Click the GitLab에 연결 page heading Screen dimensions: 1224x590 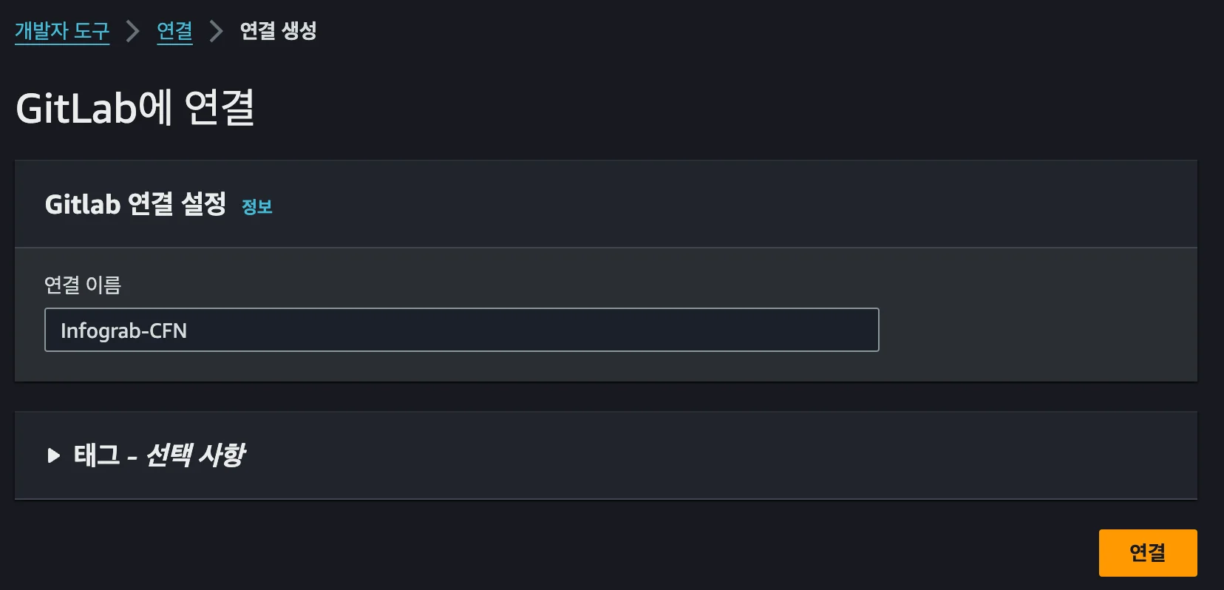[135, 108]
